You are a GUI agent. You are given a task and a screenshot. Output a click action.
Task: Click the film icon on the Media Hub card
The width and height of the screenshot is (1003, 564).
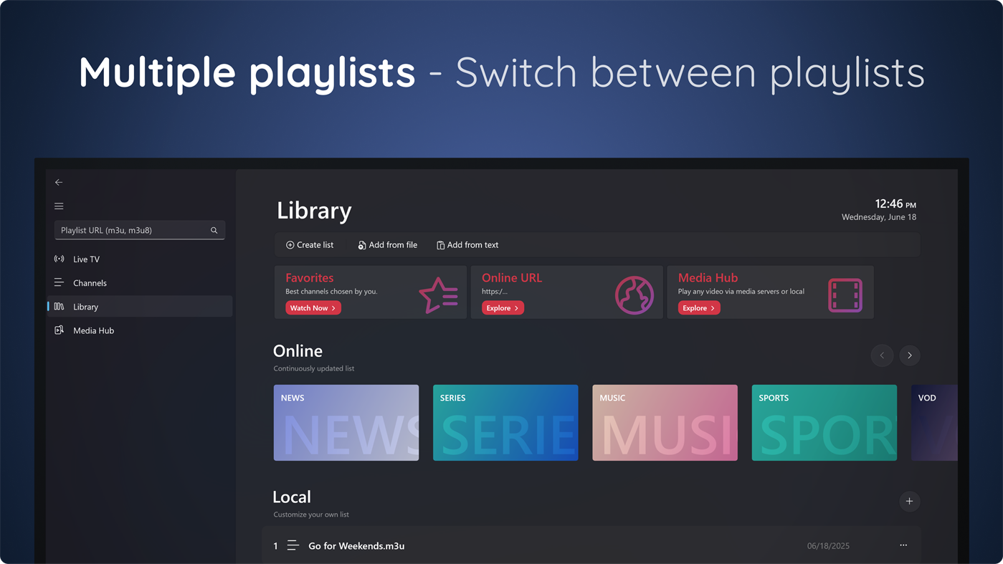845,294
